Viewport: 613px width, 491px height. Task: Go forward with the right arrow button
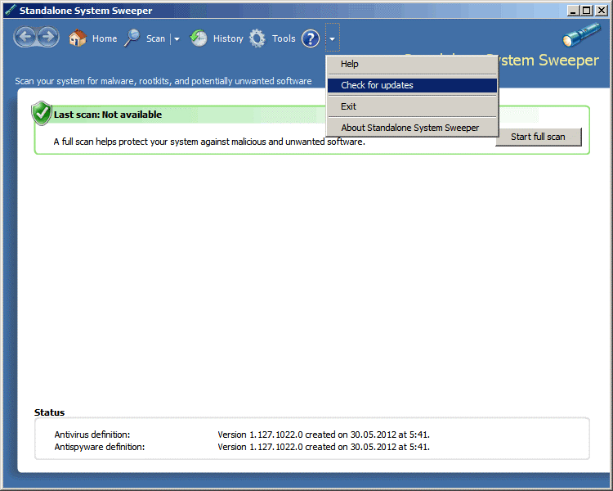(x=47, y=37)
